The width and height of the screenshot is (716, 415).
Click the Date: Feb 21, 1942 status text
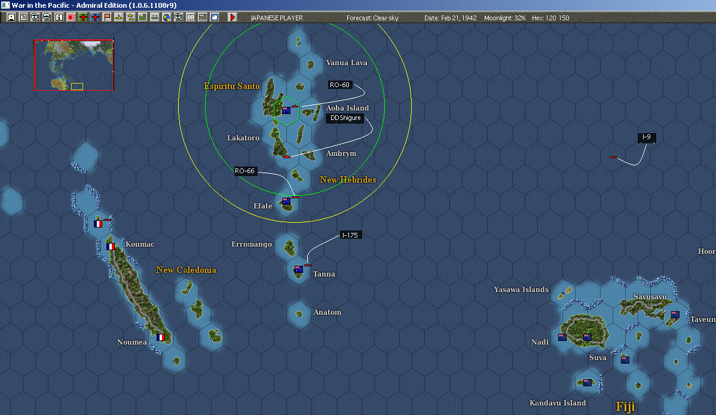pos(450,18)
